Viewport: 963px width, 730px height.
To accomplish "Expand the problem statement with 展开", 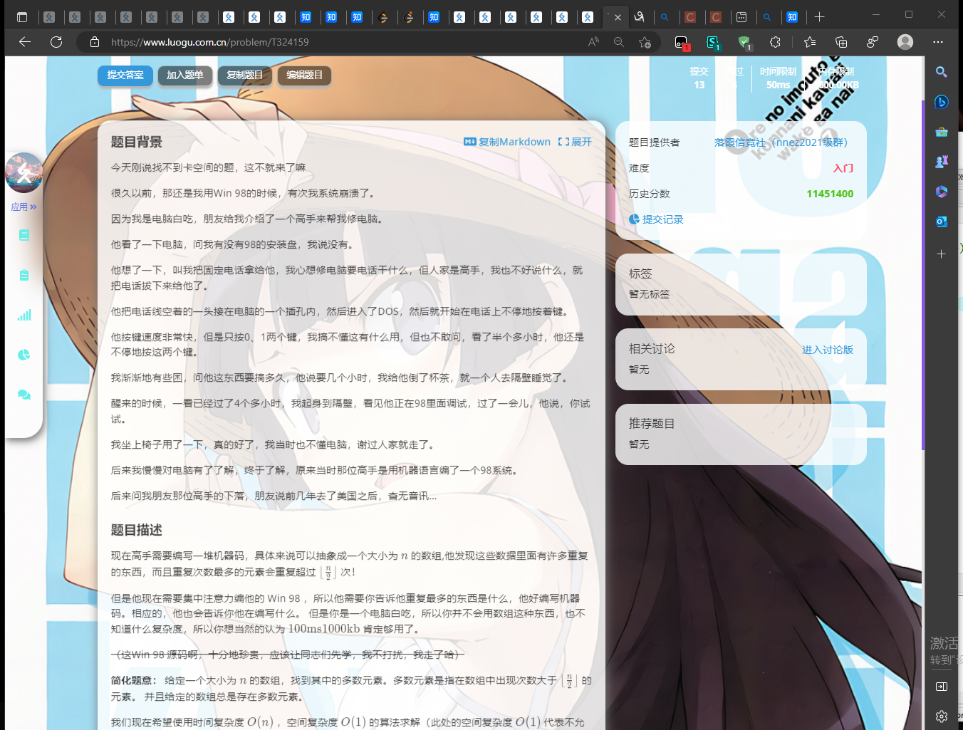I will 575,142.
